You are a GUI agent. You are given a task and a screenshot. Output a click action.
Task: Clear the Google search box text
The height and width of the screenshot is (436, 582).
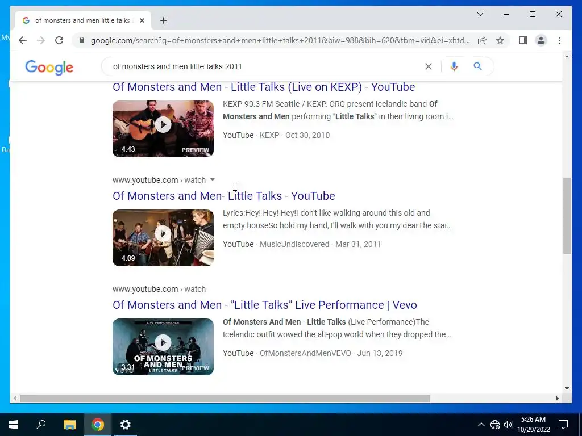429,66
